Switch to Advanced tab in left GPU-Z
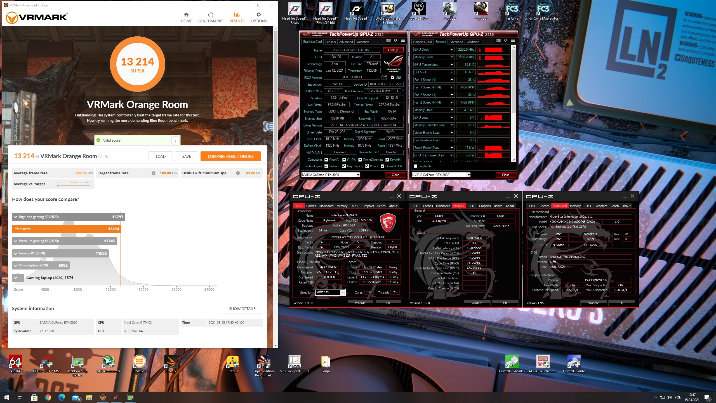Image resolution: width=716 pixels, height=403 pixels. coord(346,42)
